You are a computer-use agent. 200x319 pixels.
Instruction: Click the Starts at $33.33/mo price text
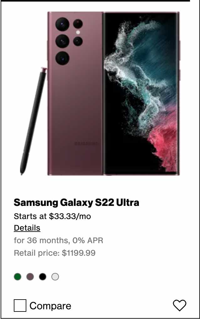coord(52,216)
